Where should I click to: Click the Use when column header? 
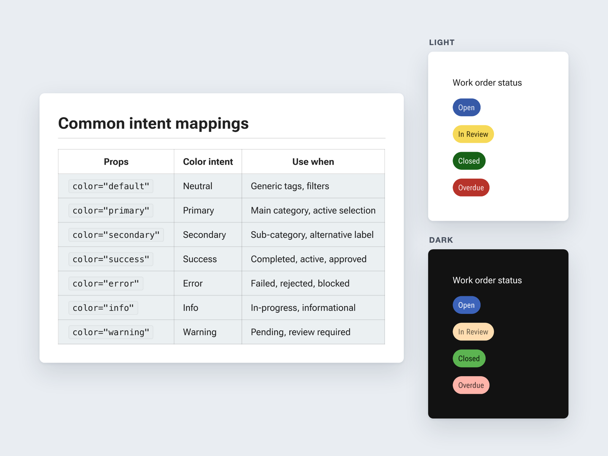coord(313,162)
